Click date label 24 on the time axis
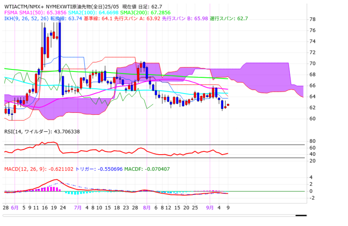 tap(63, 208)
